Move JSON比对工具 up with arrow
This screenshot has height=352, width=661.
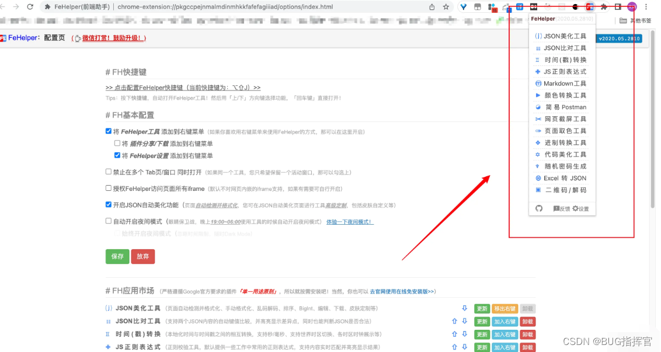pos(454,321)
